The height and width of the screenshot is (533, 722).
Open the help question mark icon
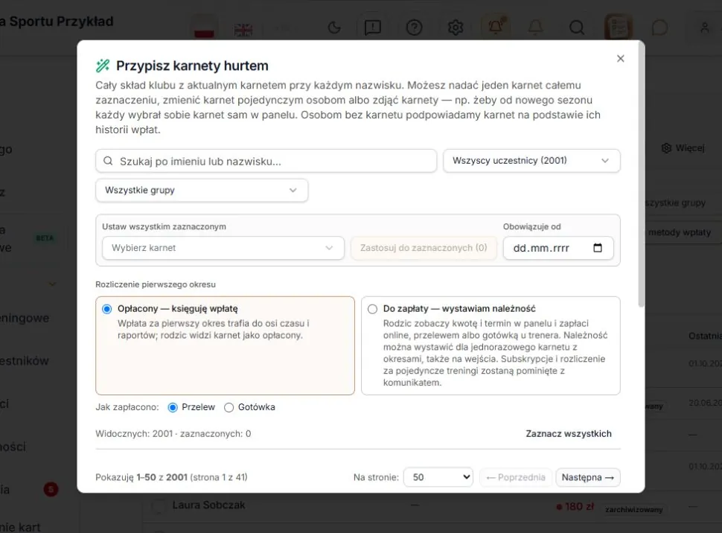click(x=414, y=28)
